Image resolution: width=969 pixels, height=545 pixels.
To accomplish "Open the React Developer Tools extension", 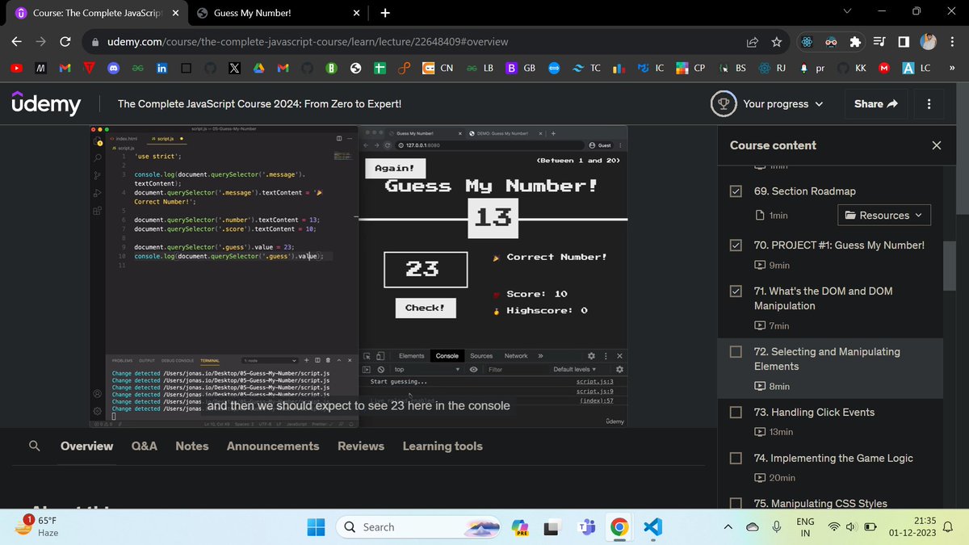I will [806, 41].
